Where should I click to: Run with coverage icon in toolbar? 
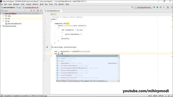pyautogui.click(x=161, y=7)
